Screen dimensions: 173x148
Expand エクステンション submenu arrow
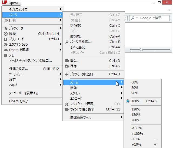click(x=61, y=44)
